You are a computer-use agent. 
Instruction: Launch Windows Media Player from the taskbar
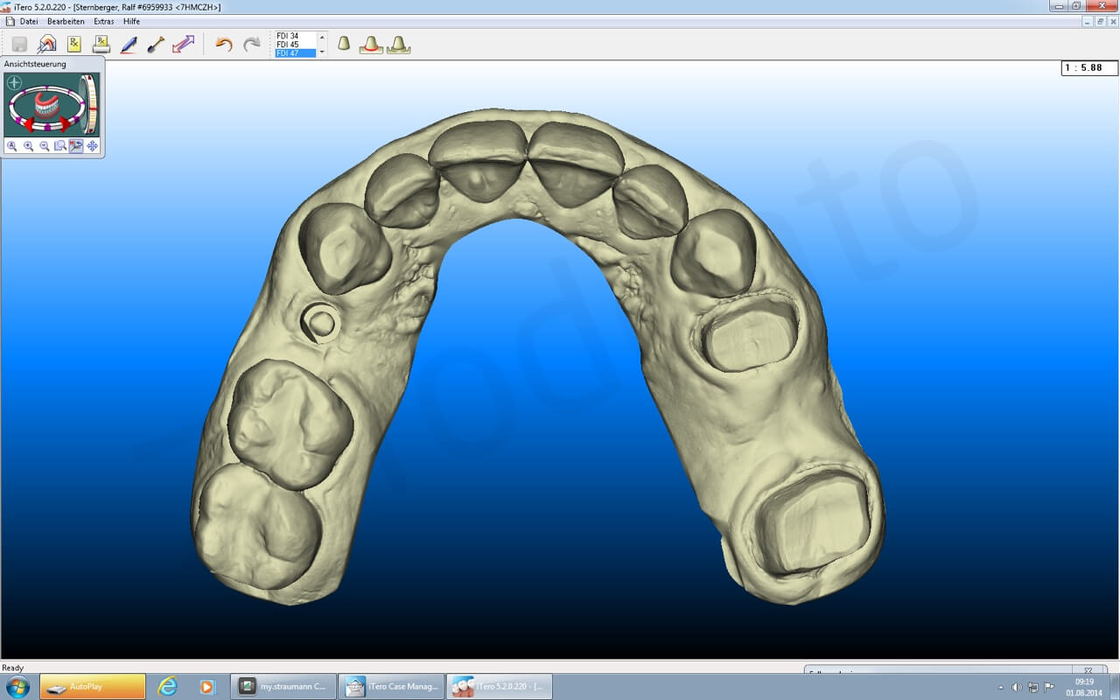[x=206, y=687]
